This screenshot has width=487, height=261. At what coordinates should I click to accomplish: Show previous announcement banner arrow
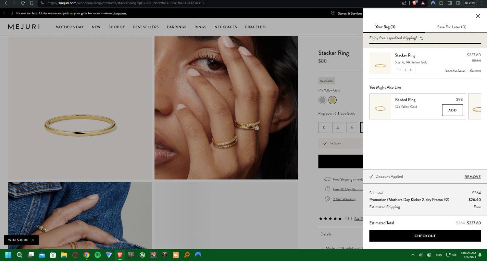pos(4,13)
